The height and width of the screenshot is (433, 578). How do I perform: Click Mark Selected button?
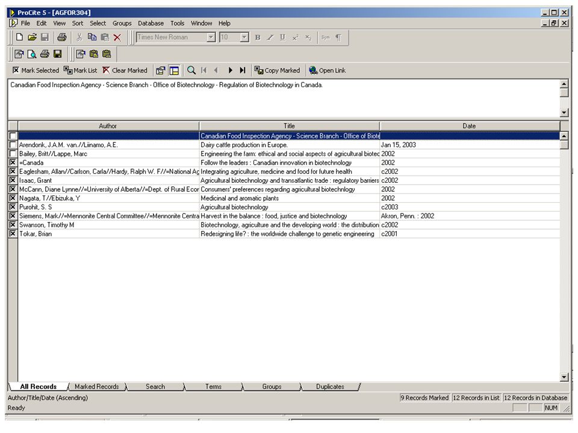36,70
